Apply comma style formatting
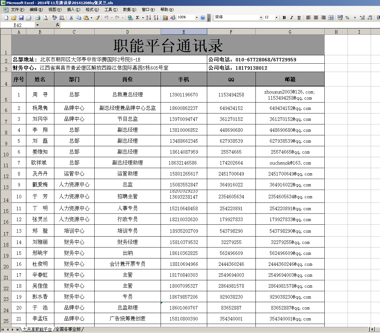Viewport: 380px width, 333px height. pos(355,17)
